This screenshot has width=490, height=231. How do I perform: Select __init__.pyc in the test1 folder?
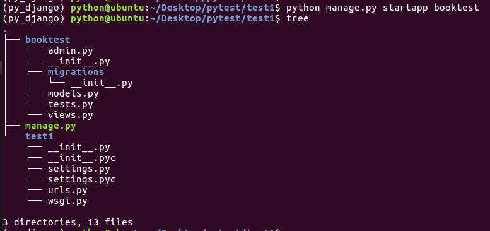(x=81, y=158)
